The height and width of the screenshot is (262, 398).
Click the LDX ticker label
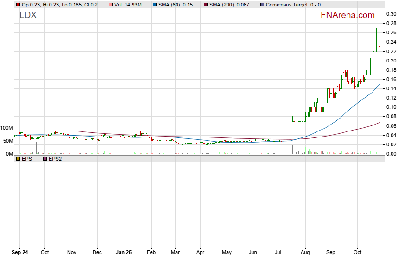[28, 15]
